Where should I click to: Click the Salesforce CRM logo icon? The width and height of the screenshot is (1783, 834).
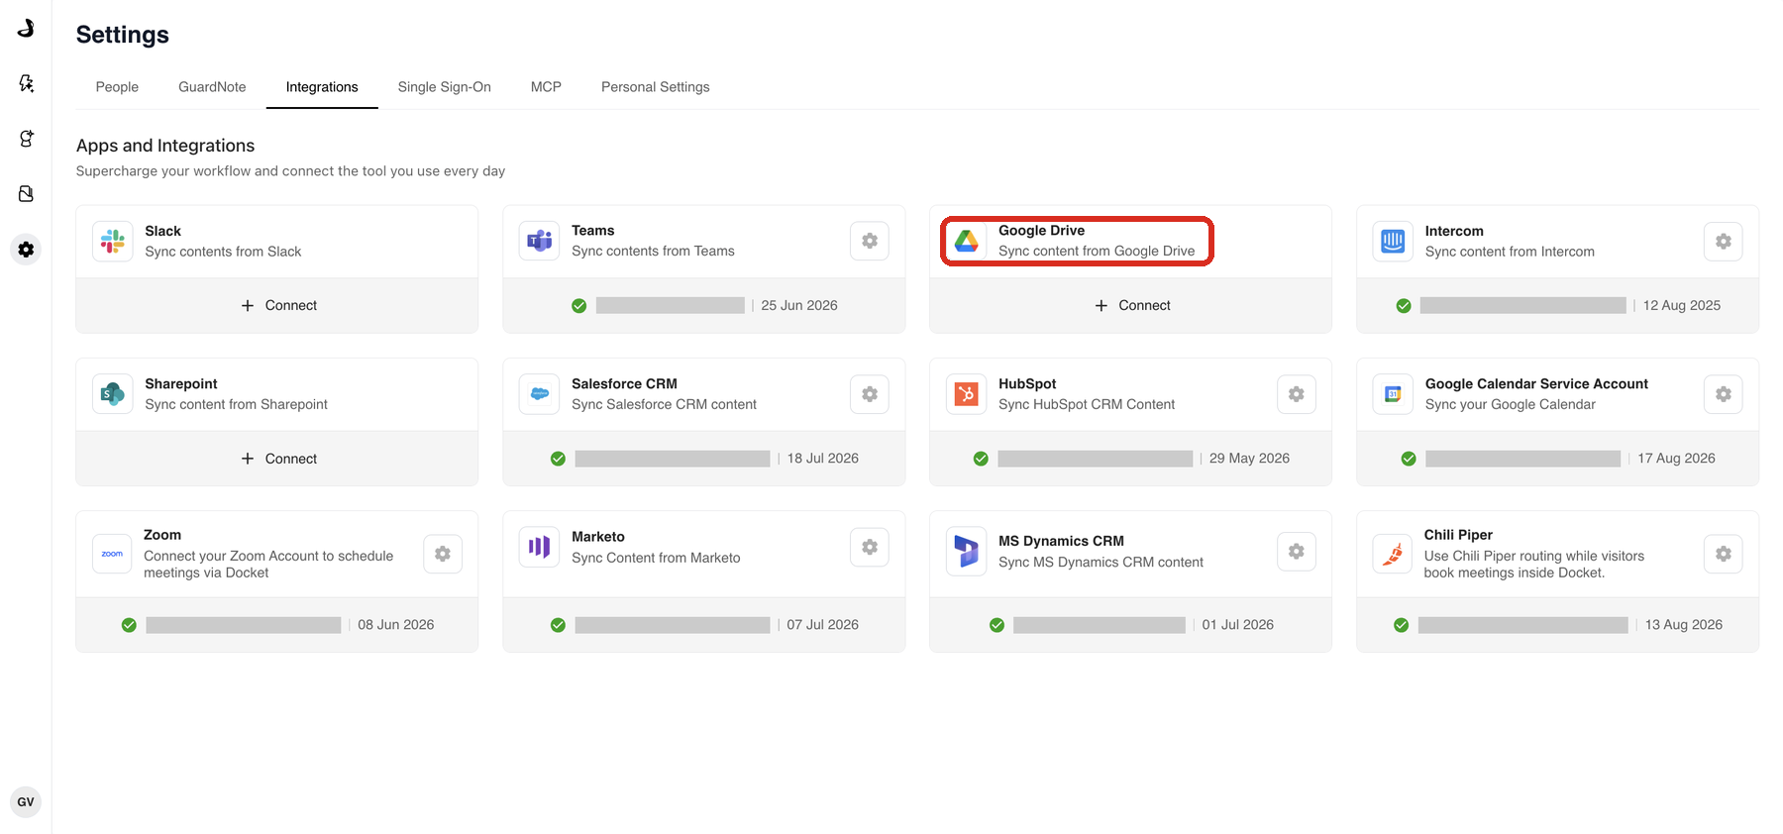click(540, 394)
